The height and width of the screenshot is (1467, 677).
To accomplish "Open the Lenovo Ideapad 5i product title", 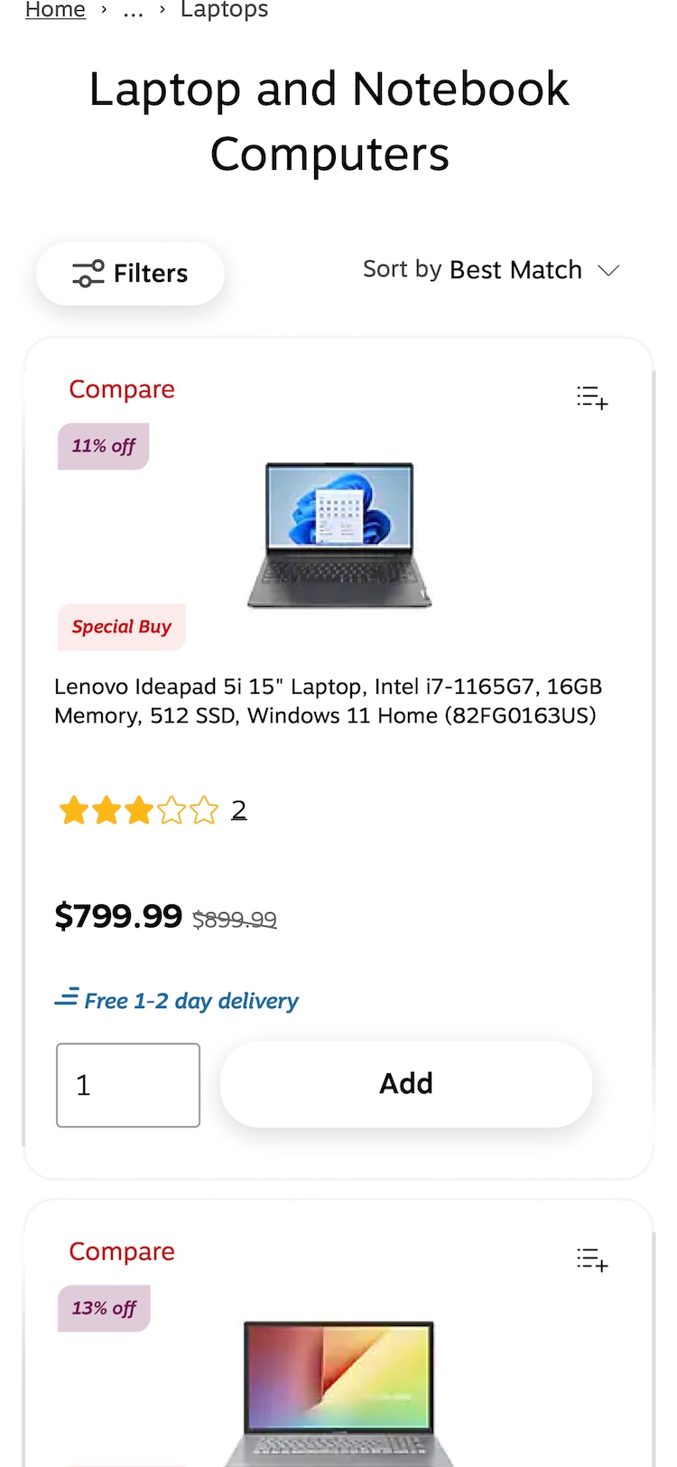I will point(328,701).
